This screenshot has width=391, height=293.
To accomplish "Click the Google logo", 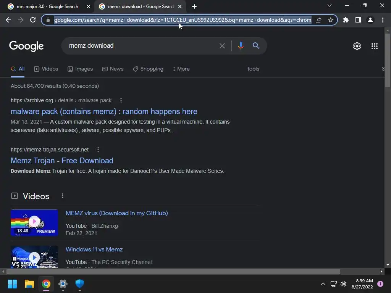I will 26,46.
